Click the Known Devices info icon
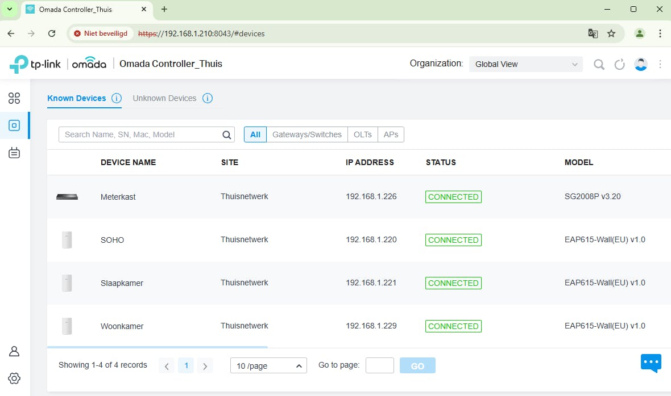Image resolution: width=671 pixels, height=396 pixels. click(x=117, y=98)
